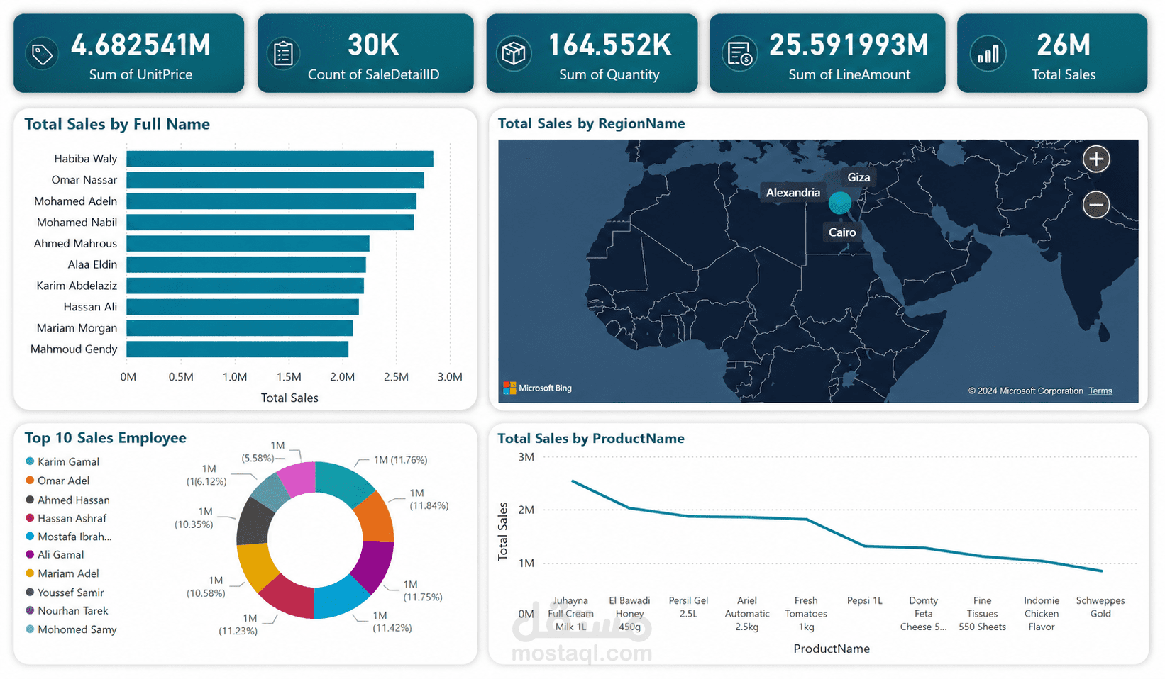Click the Hassan Ashraf legend color marker
1165x679 pixels.
(x=30, y=518)
